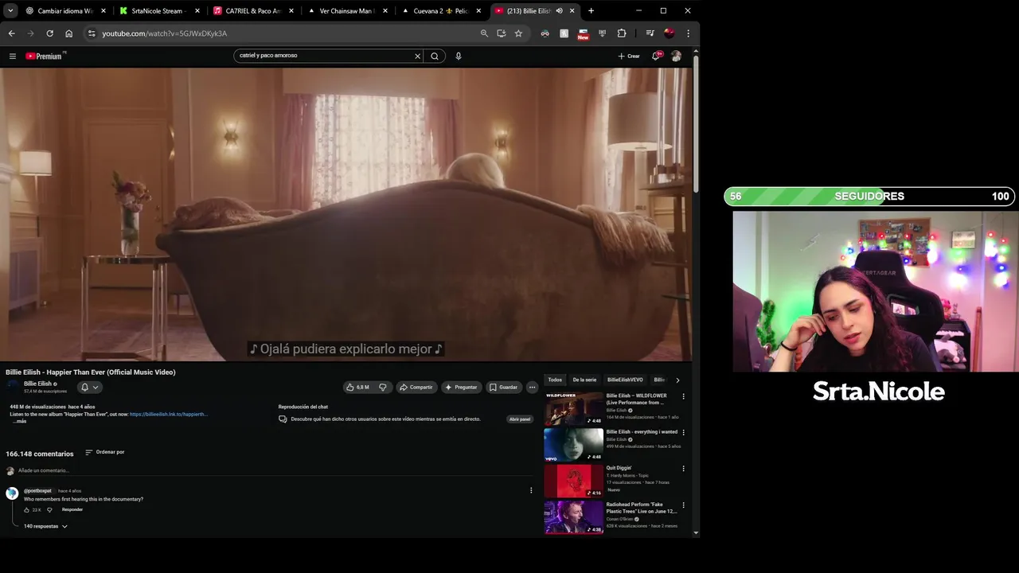This screenshot has width=1019, height=573.
Task: Open Chrome media control icon
Action: click(x=650, y=33)
